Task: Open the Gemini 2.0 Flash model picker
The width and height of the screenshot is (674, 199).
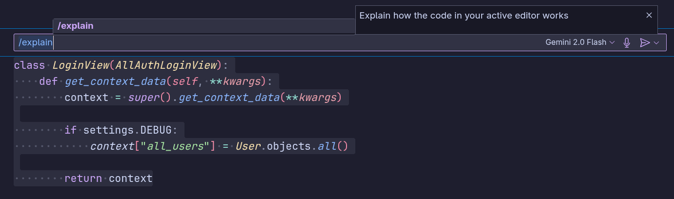Action: 580,42
